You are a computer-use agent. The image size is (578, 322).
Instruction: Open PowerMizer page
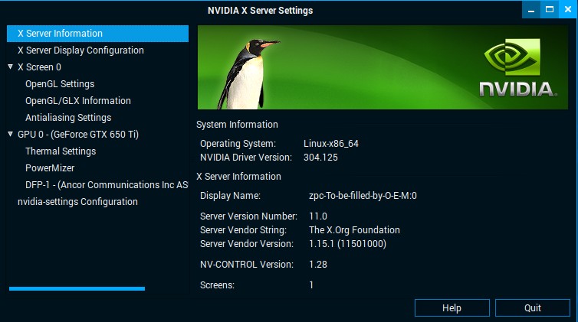coord(50,168)
